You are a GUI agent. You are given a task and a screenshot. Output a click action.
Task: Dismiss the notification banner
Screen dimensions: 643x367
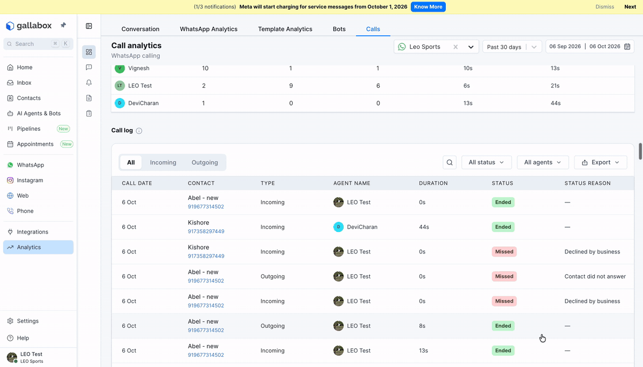pyautogui.click(x=605, y=7)
